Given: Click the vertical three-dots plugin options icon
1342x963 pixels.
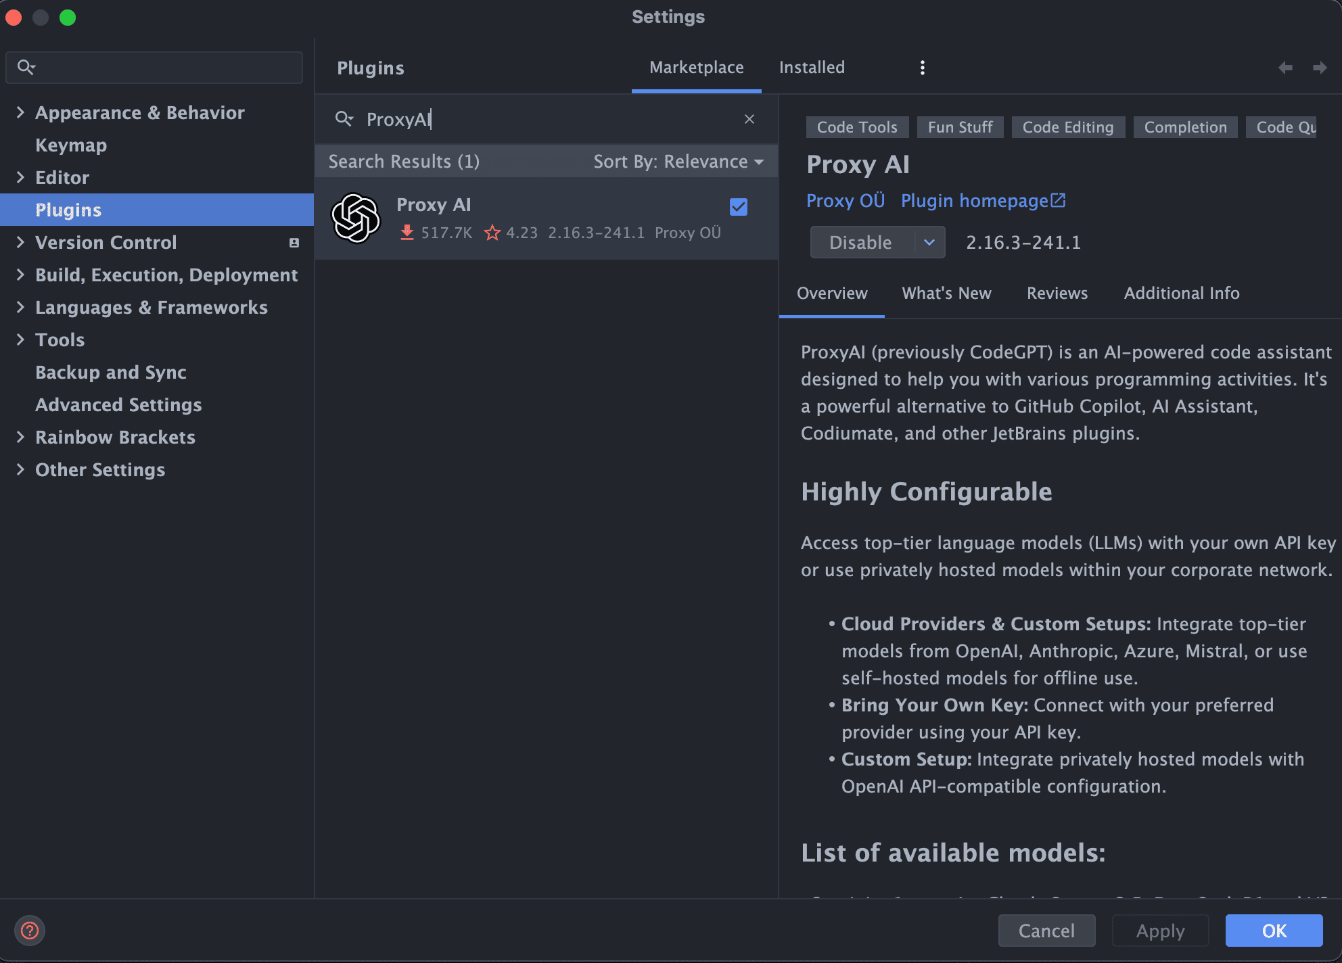Looking at the screenshot, I should pyautogui.click(x=923, y=68).
